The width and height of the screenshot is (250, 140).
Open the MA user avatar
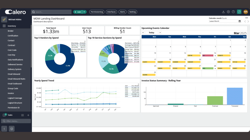point(246,12)
